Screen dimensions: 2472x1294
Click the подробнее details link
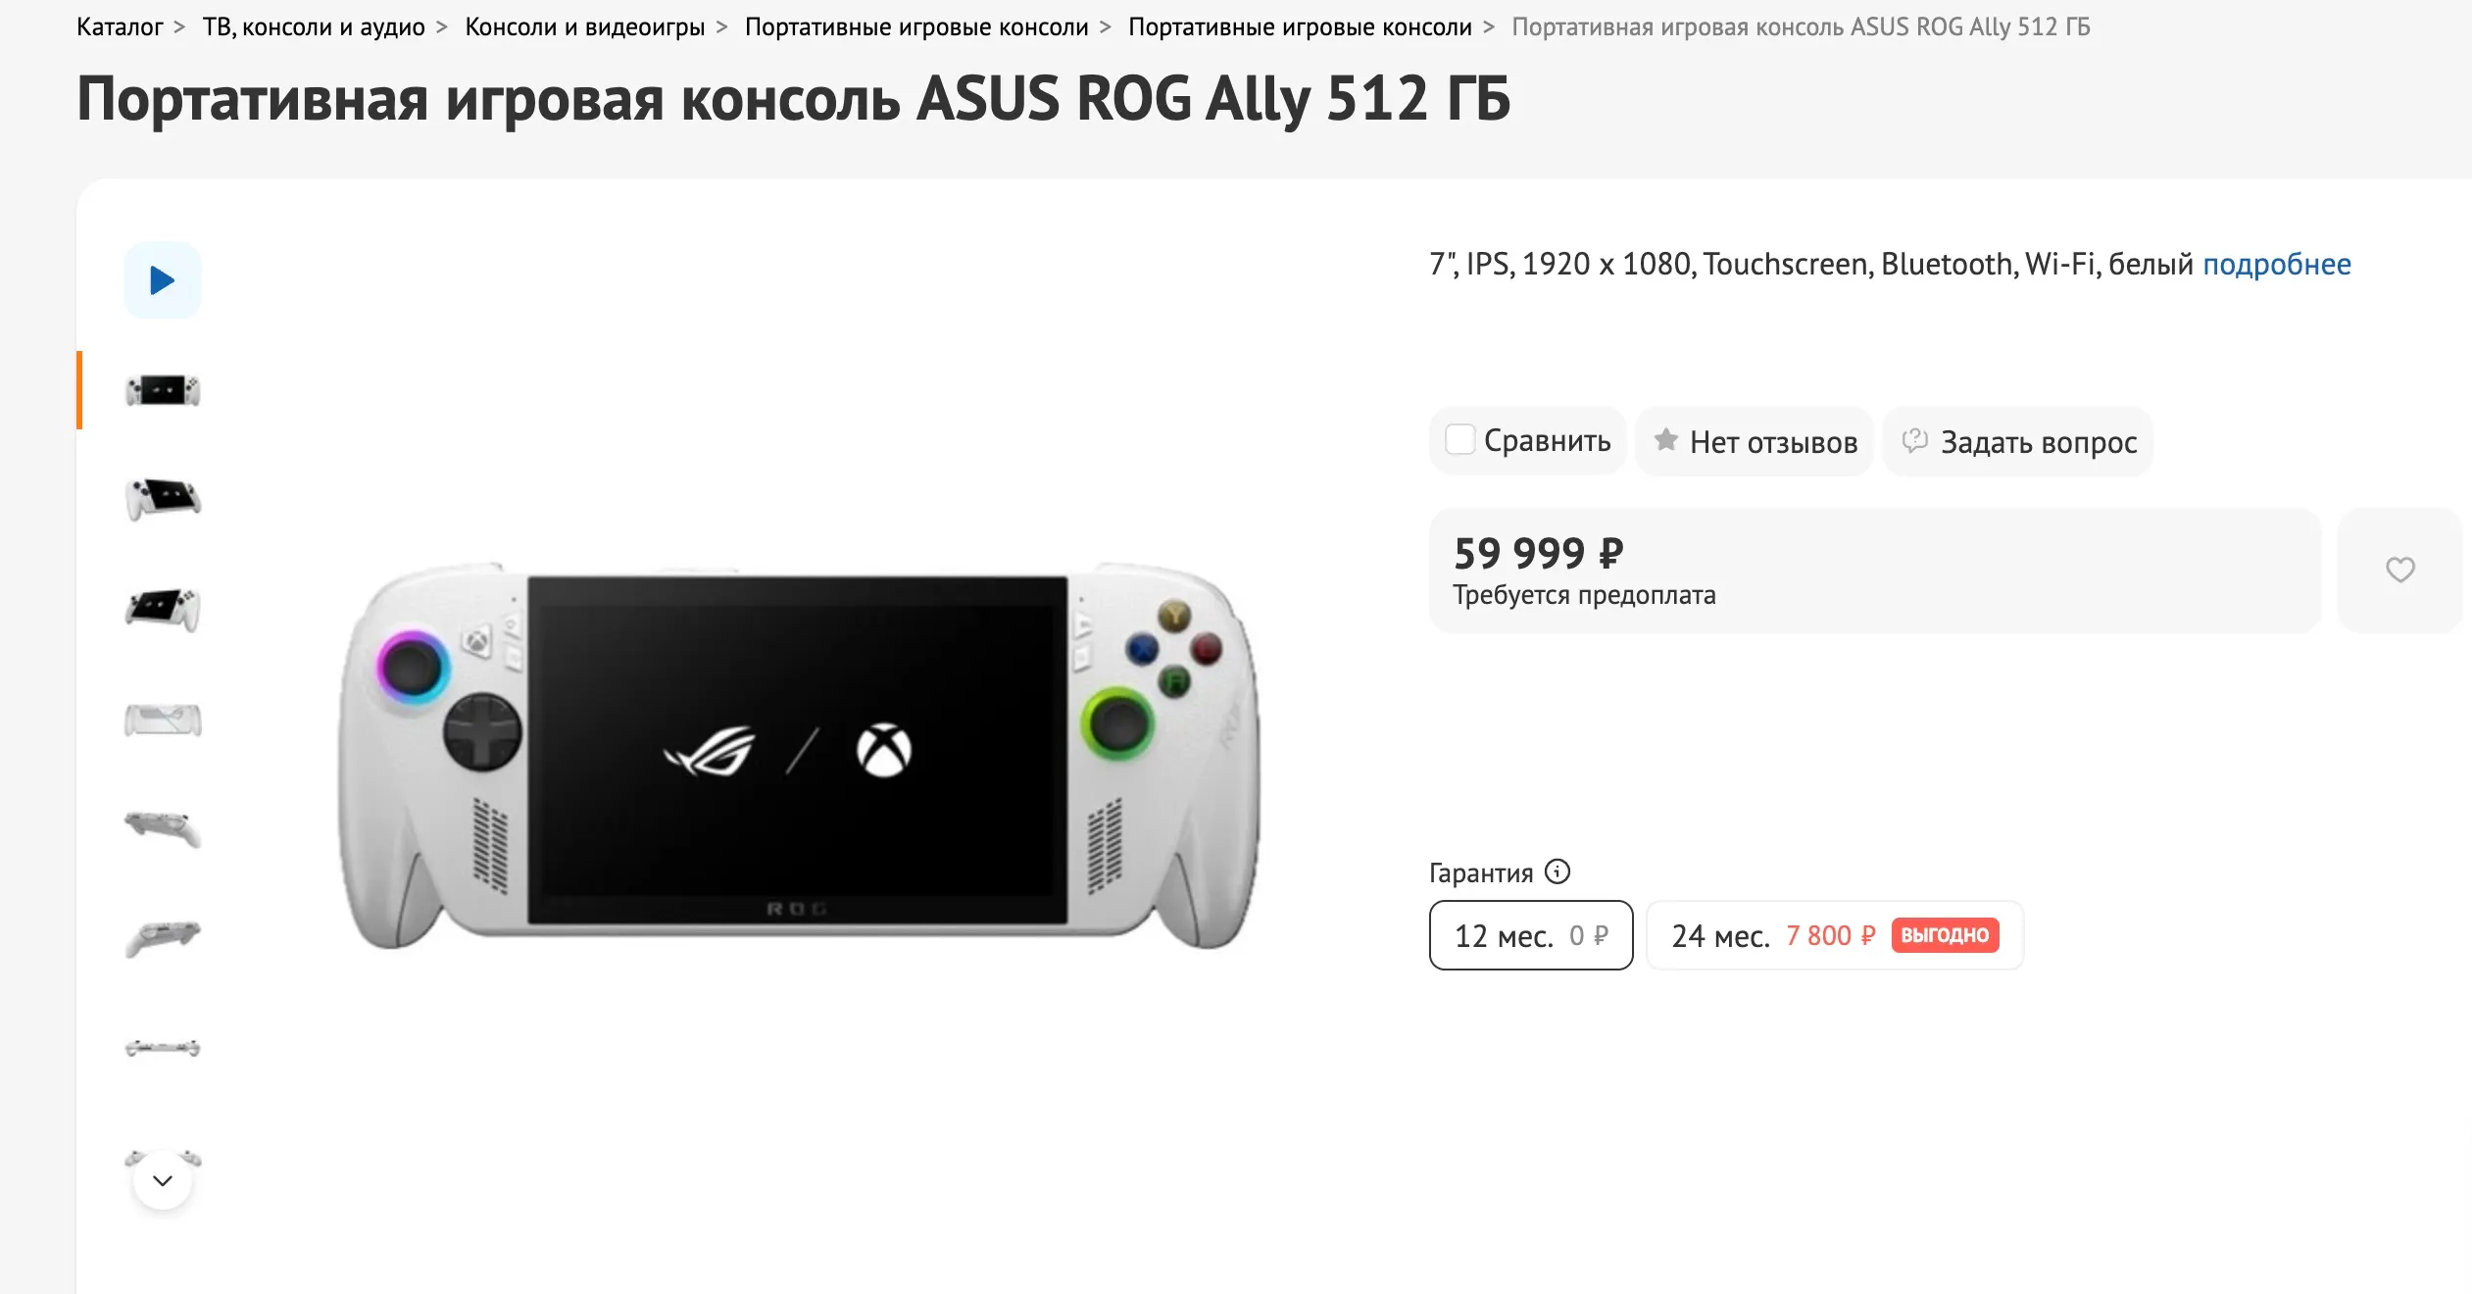pyautogui.click(x=2276, y=265)
